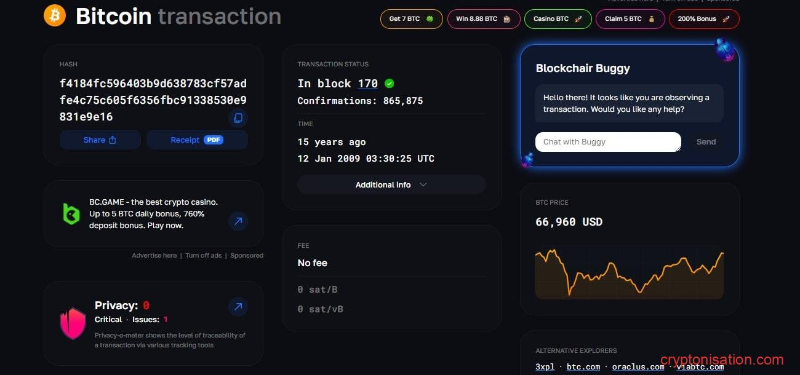Click the green confirmation checkmark next to block
This screenshot has width=800, height=375.
(390, 83)
